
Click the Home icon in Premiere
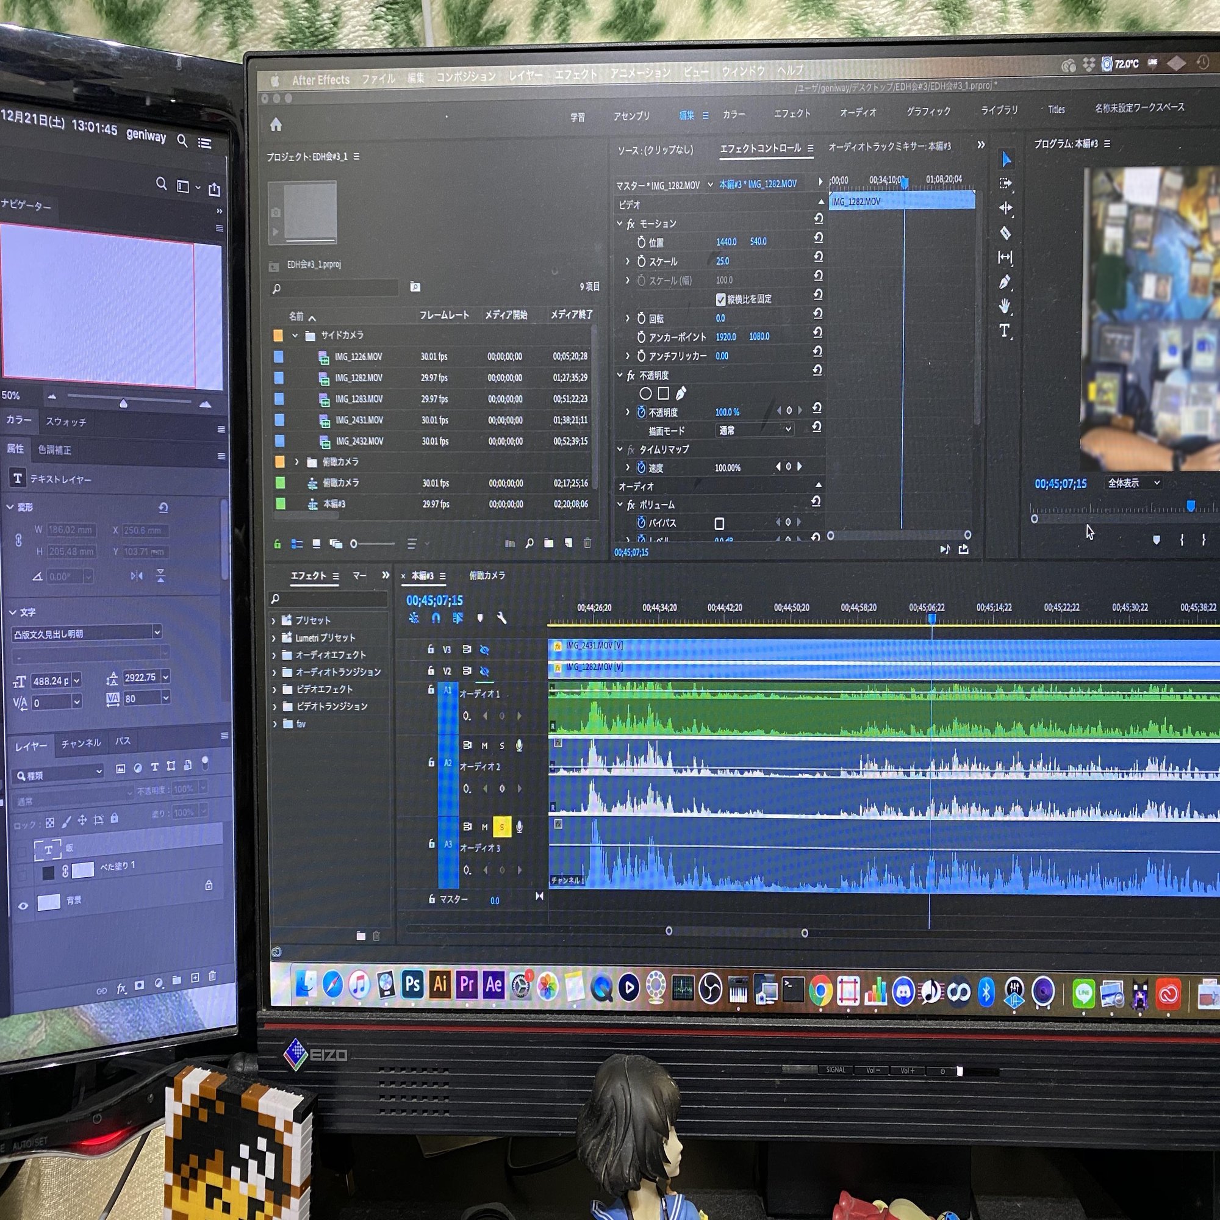(x=276, y=124)
